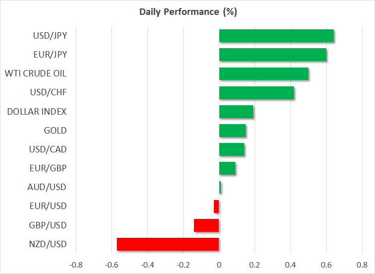Select the WTI Crude Oil bar
This screenshot has height=274, width=375.
pyautogui.click(x=264, y=74)
